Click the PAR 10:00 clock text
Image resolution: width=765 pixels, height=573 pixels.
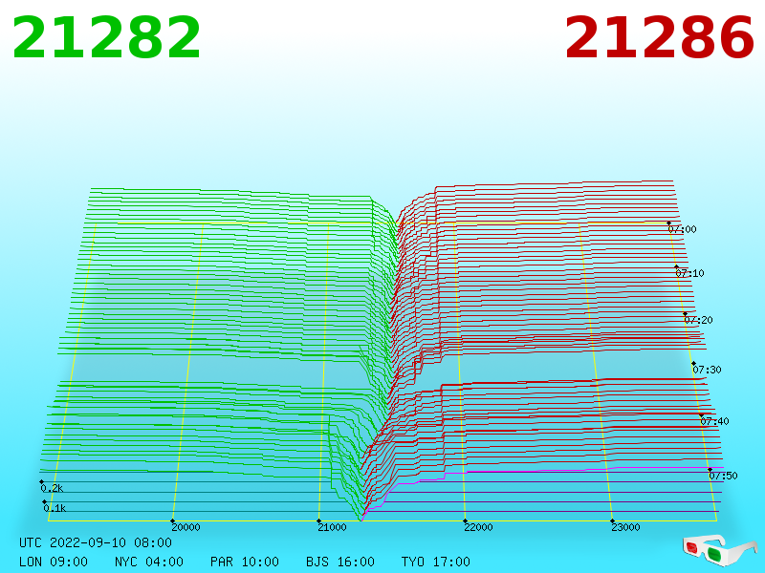coord(245,562)
